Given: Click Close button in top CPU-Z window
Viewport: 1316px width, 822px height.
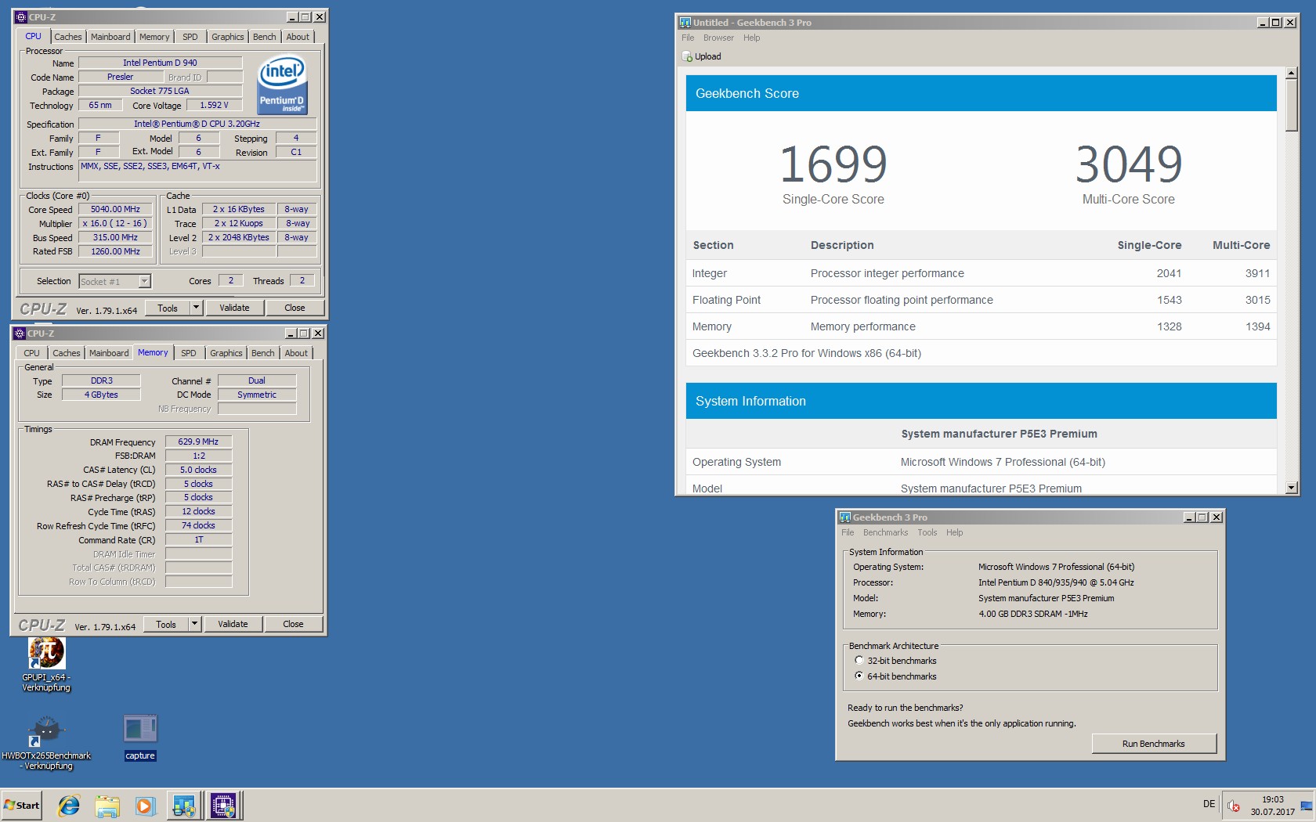Looking at the screenshot, I should point(295,308).
